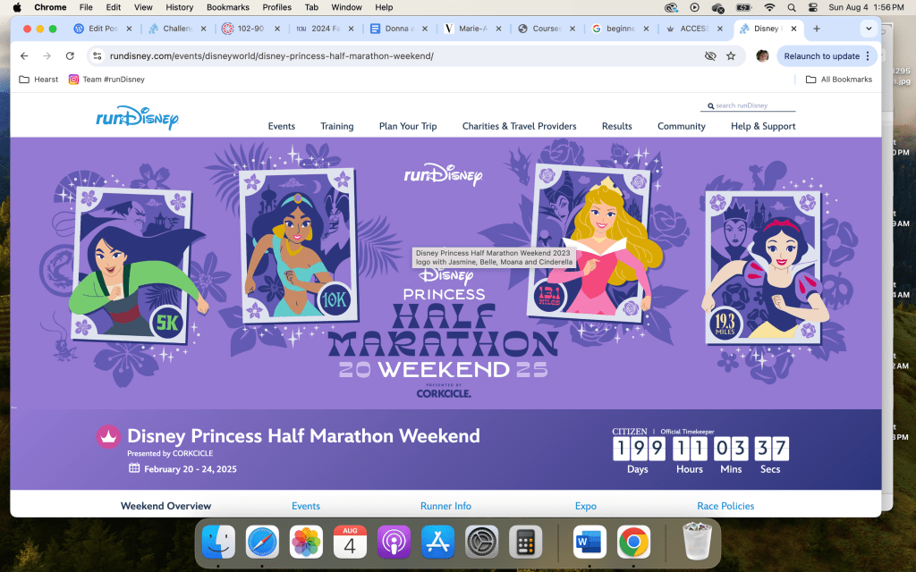This screenshot has height=572, width=916.
Task: Click the back navigation arrow
Action: tap(24, 55)
